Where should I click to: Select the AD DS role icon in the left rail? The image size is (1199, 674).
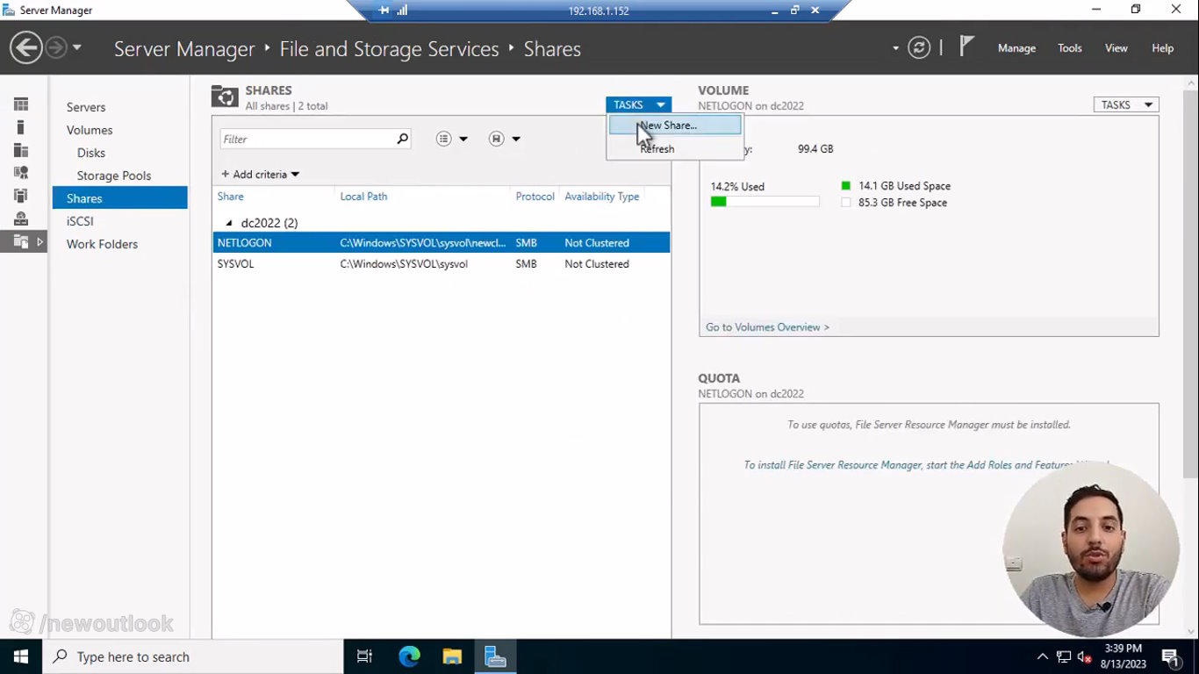pos(21,173)
